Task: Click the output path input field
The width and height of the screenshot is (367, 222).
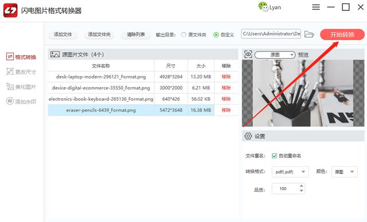Action: (271, 34)
